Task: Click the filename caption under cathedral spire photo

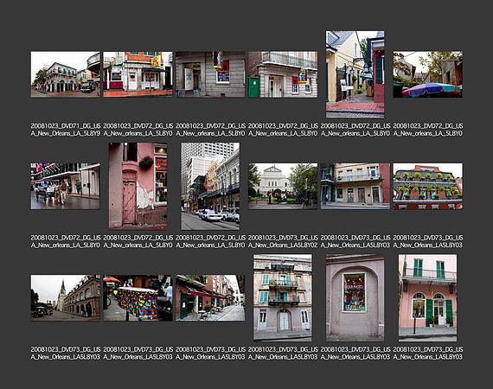Action: (x=66, y=353)
